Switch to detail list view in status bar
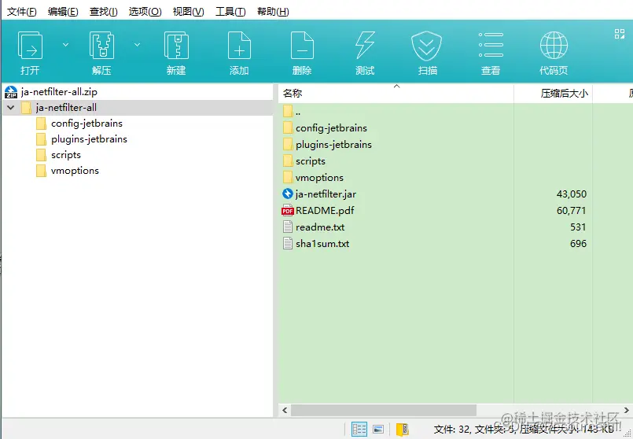 point(359,430)
